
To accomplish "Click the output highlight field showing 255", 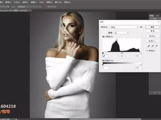I will click(x=138, y=68).
